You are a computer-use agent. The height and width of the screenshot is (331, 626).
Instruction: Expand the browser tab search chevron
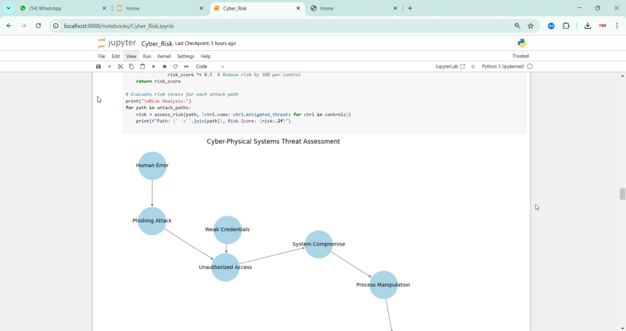click(8, 8)
